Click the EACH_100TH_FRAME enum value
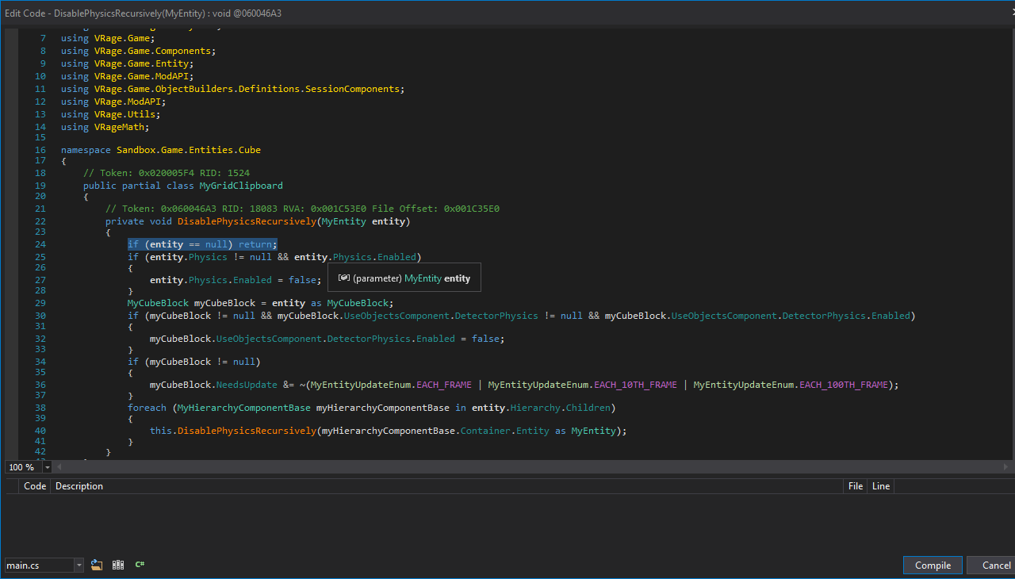1015x579 pixels. click(x=844, y=385)
